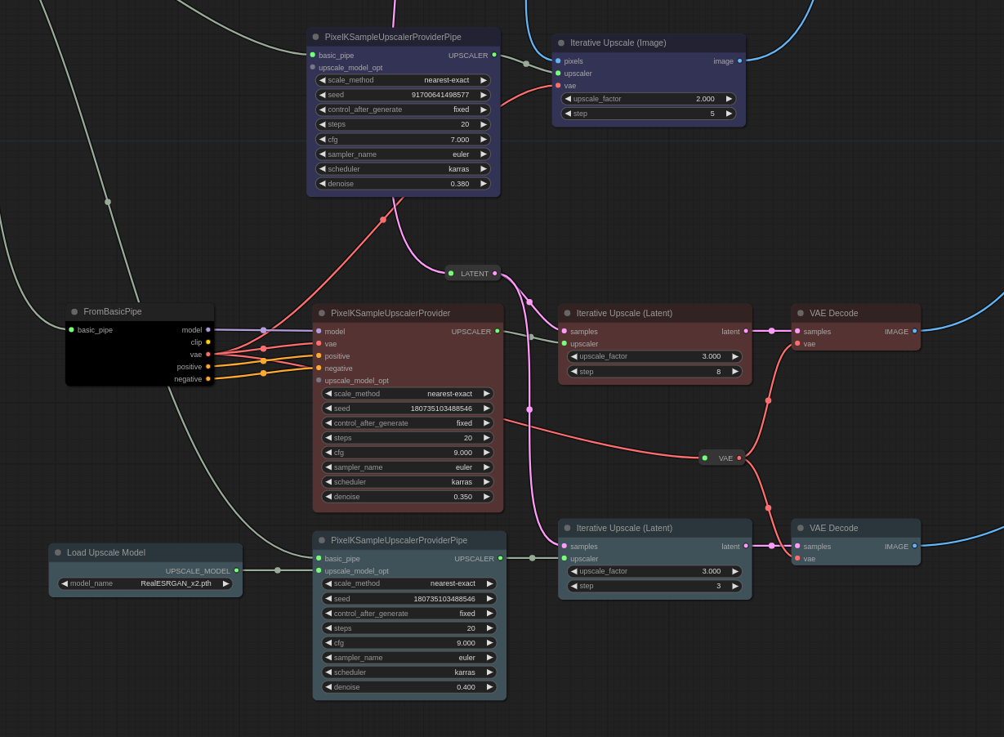Image resolution: width=1004 pixels, height=737 pixels.
Task: Increase upscale_factor with its right arrow
Action: [x=728, y=98]
